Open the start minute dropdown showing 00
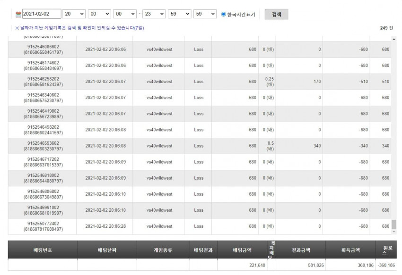 [x=99, y=14]
